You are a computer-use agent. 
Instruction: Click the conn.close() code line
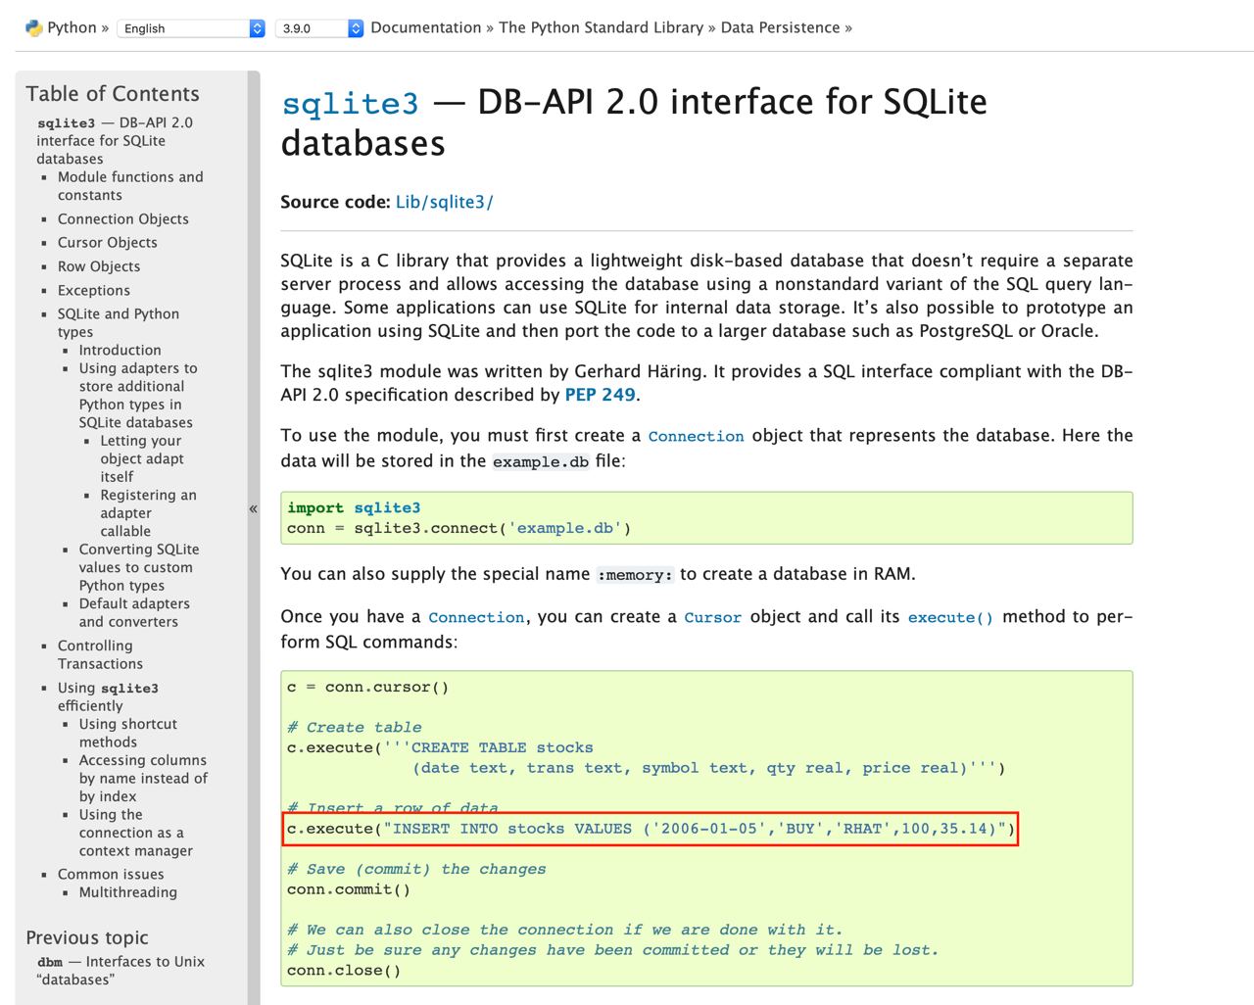click(x=344, y=971)
